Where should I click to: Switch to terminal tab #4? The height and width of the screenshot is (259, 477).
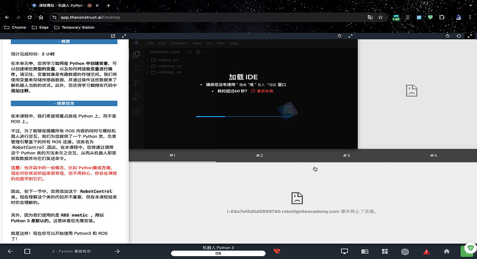coord(433,155)
